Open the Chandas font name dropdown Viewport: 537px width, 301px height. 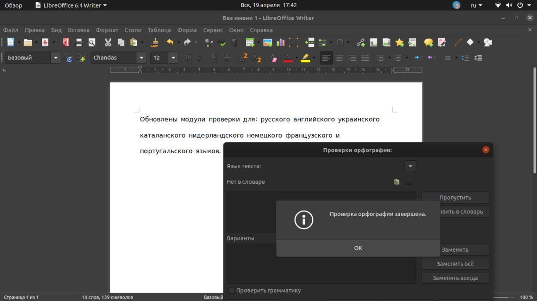click(142, 58)
